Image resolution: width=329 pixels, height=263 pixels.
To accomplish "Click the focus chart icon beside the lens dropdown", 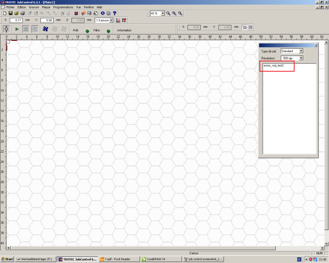I will tap(118, 20).
